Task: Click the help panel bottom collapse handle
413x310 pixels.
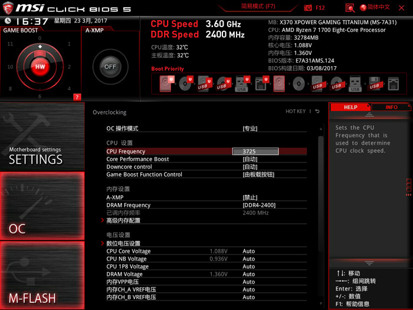Action: [x=369, y=263]
